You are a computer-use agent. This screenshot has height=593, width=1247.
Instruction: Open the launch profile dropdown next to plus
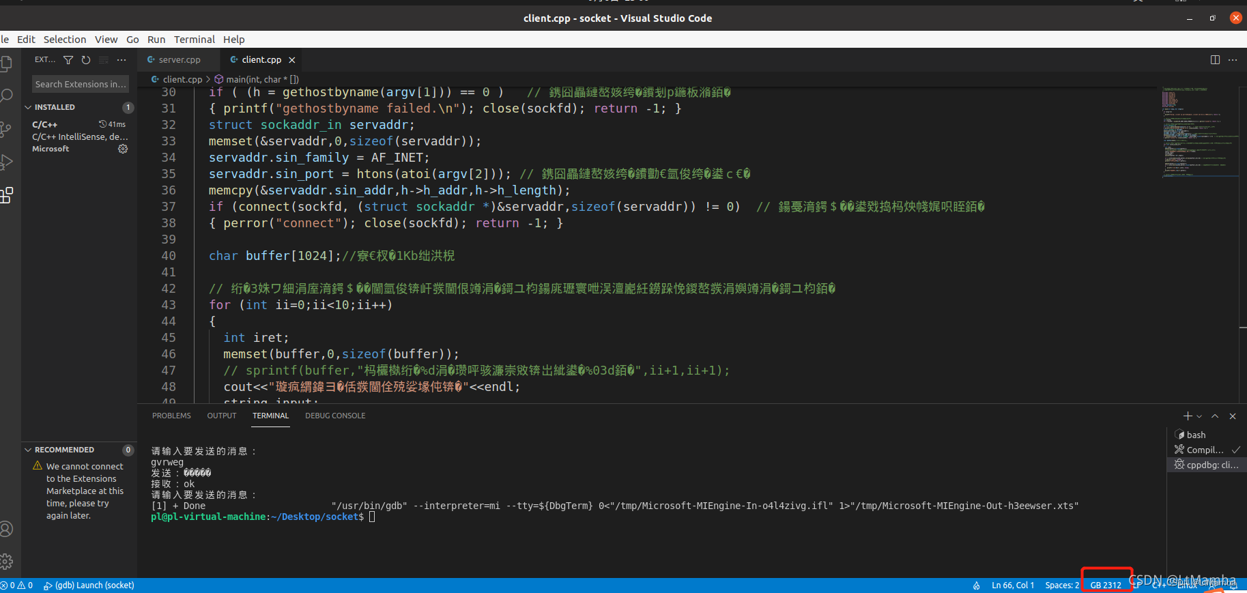[1199, 416]
